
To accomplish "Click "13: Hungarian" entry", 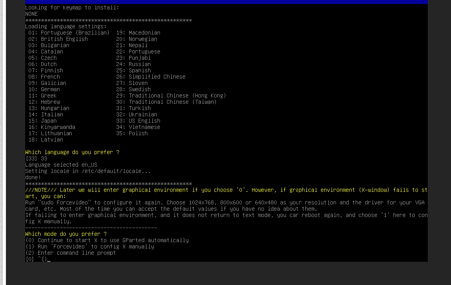I will click(49, 108).
